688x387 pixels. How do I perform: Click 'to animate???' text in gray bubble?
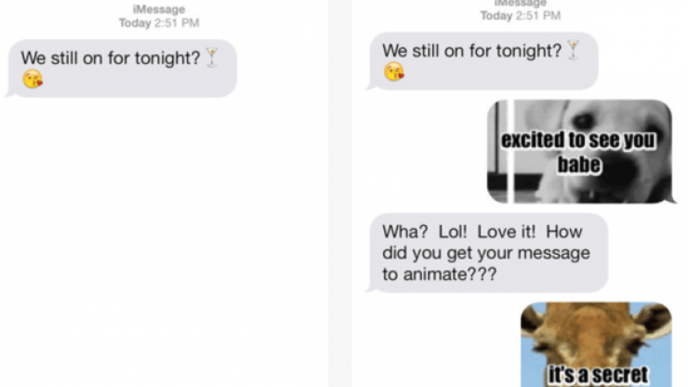[439, 274]
